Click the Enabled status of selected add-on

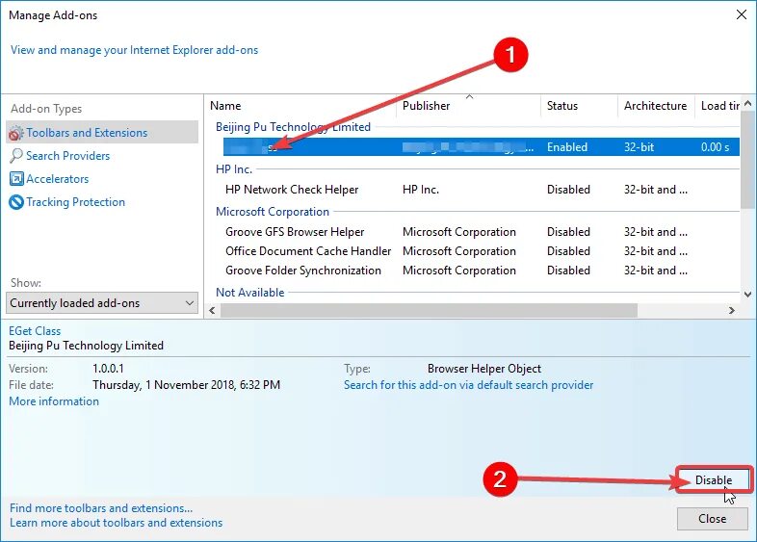(x=567, y=147)
